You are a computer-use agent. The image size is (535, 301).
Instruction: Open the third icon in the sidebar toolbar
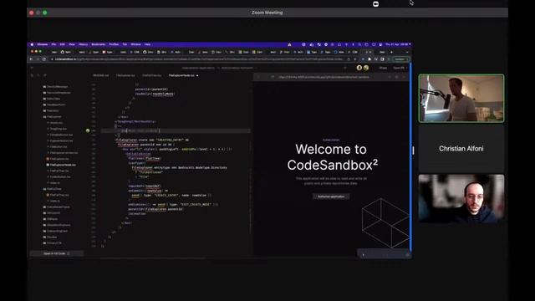(44, 75)
